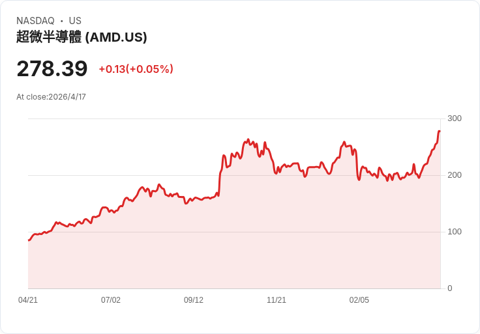Click the 100 horizontal gridline
The height and width of the screenshot is (334, 480).
click(234, 232)
